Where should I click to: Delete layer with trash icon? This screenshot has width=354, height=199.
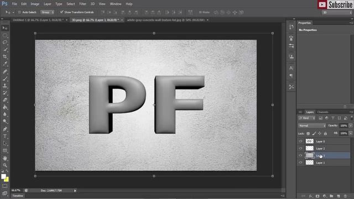[x=345, y=196]
